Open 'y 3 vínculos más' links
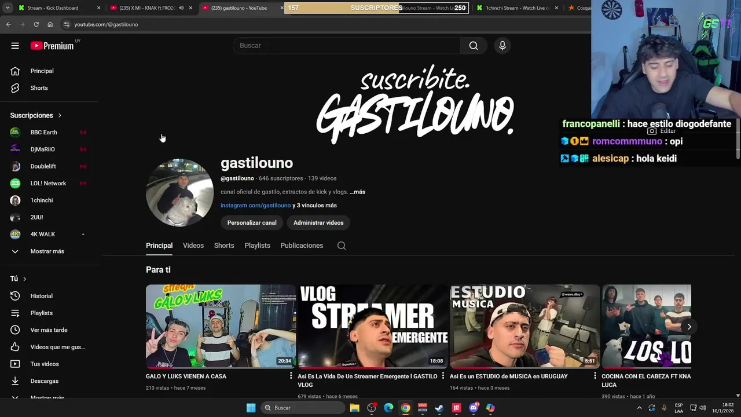 [x=314, y=206]
